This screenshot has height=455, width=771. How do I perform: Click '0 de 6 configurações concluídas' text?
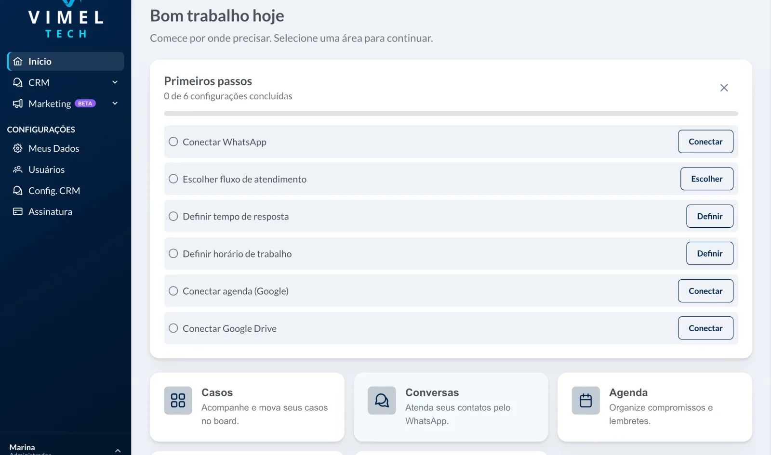(x=228, y=96)
